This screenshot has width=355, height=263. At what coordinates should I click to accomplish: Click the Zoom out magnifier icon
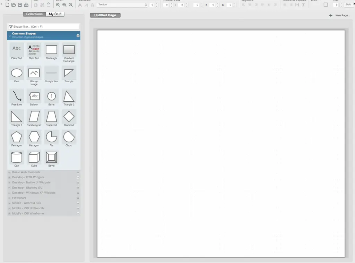pos(71,5)
